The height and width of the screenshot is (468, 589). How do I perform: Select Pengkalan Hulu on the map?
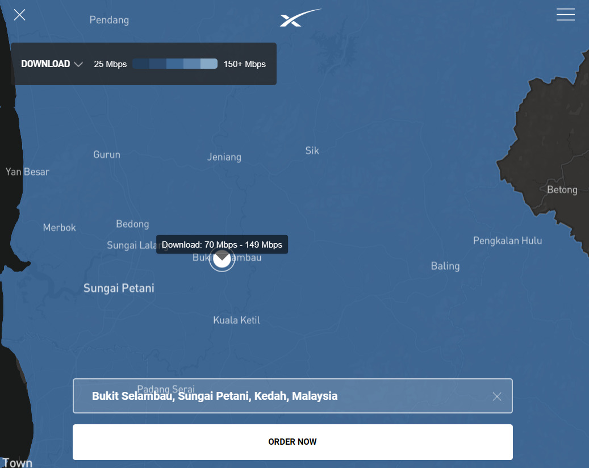coord(507,241)
